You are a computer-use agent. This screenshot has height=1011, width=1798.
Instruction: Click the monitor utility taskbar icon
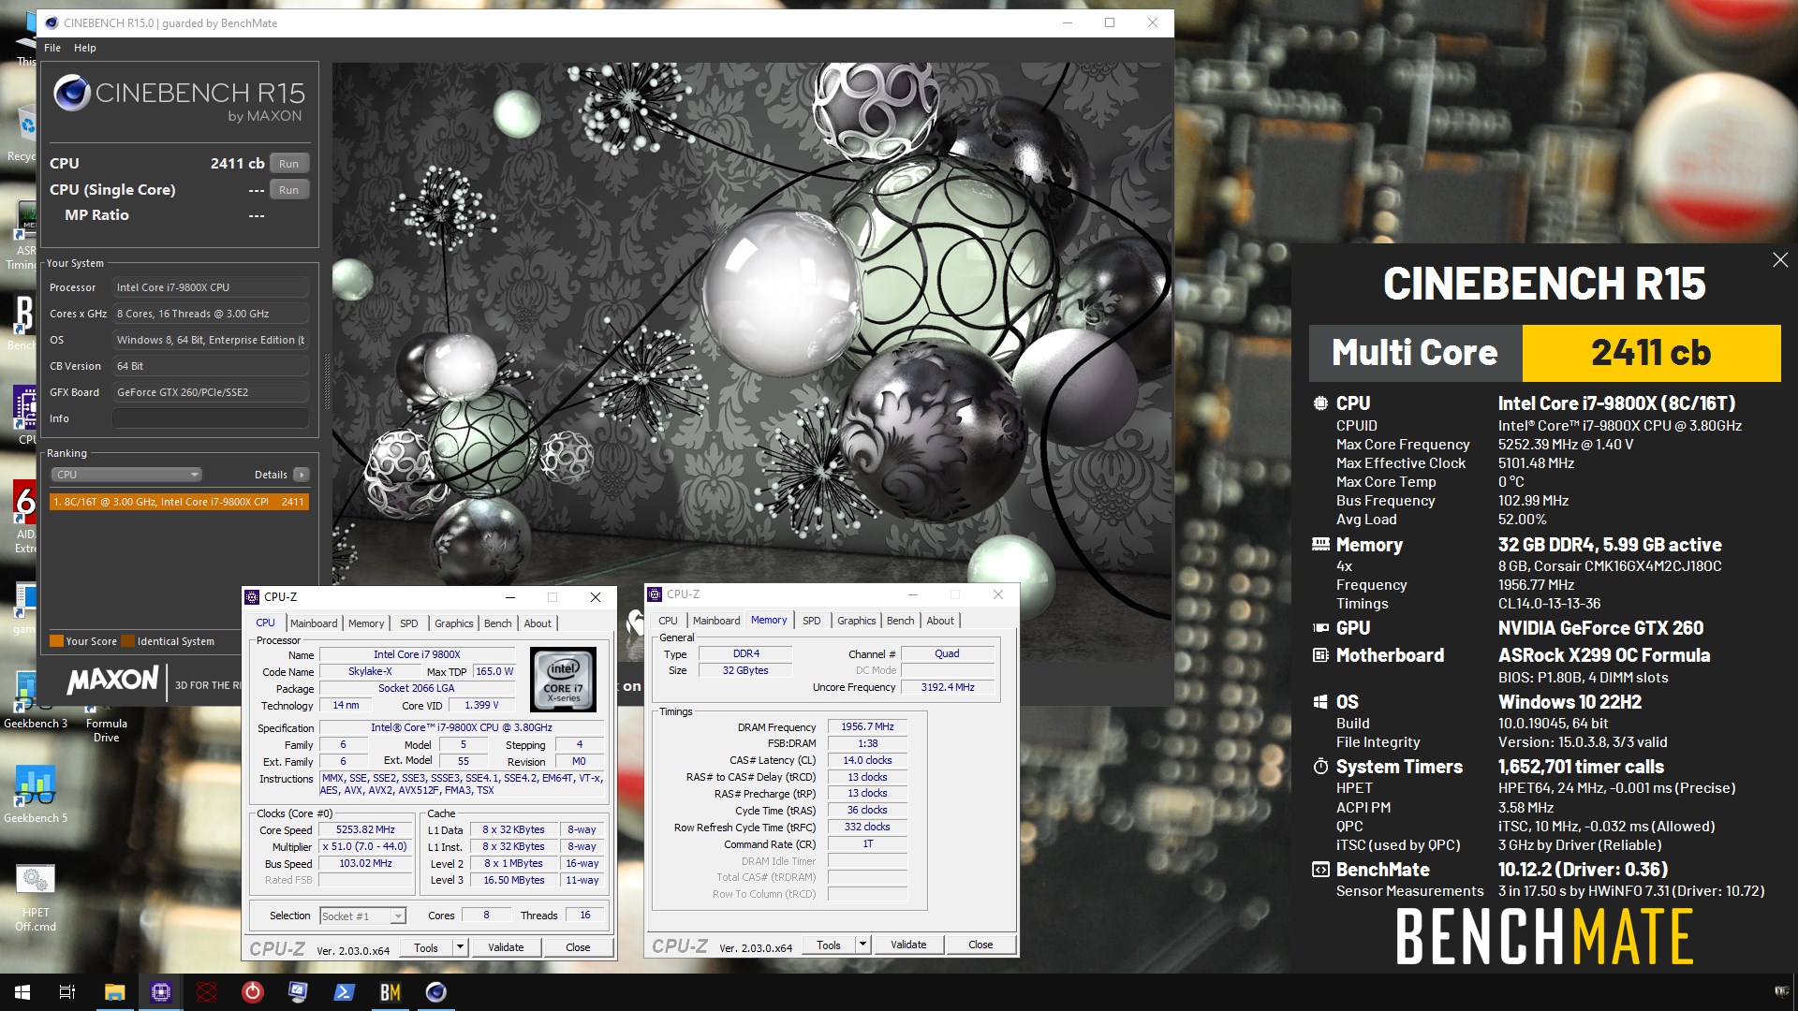click(x=298, y=992)
